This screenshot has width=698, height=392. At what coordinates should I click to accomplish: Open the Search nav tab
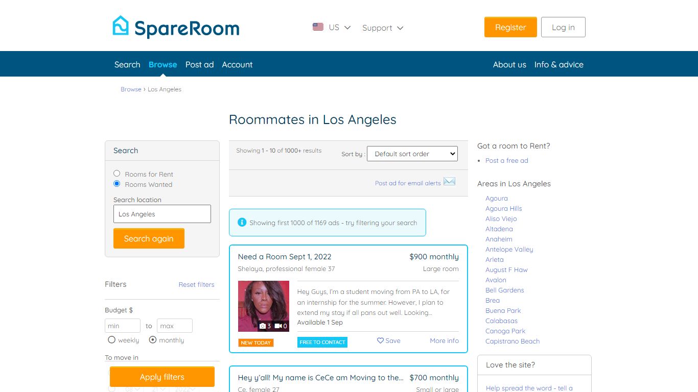click(x=127, y=64)
